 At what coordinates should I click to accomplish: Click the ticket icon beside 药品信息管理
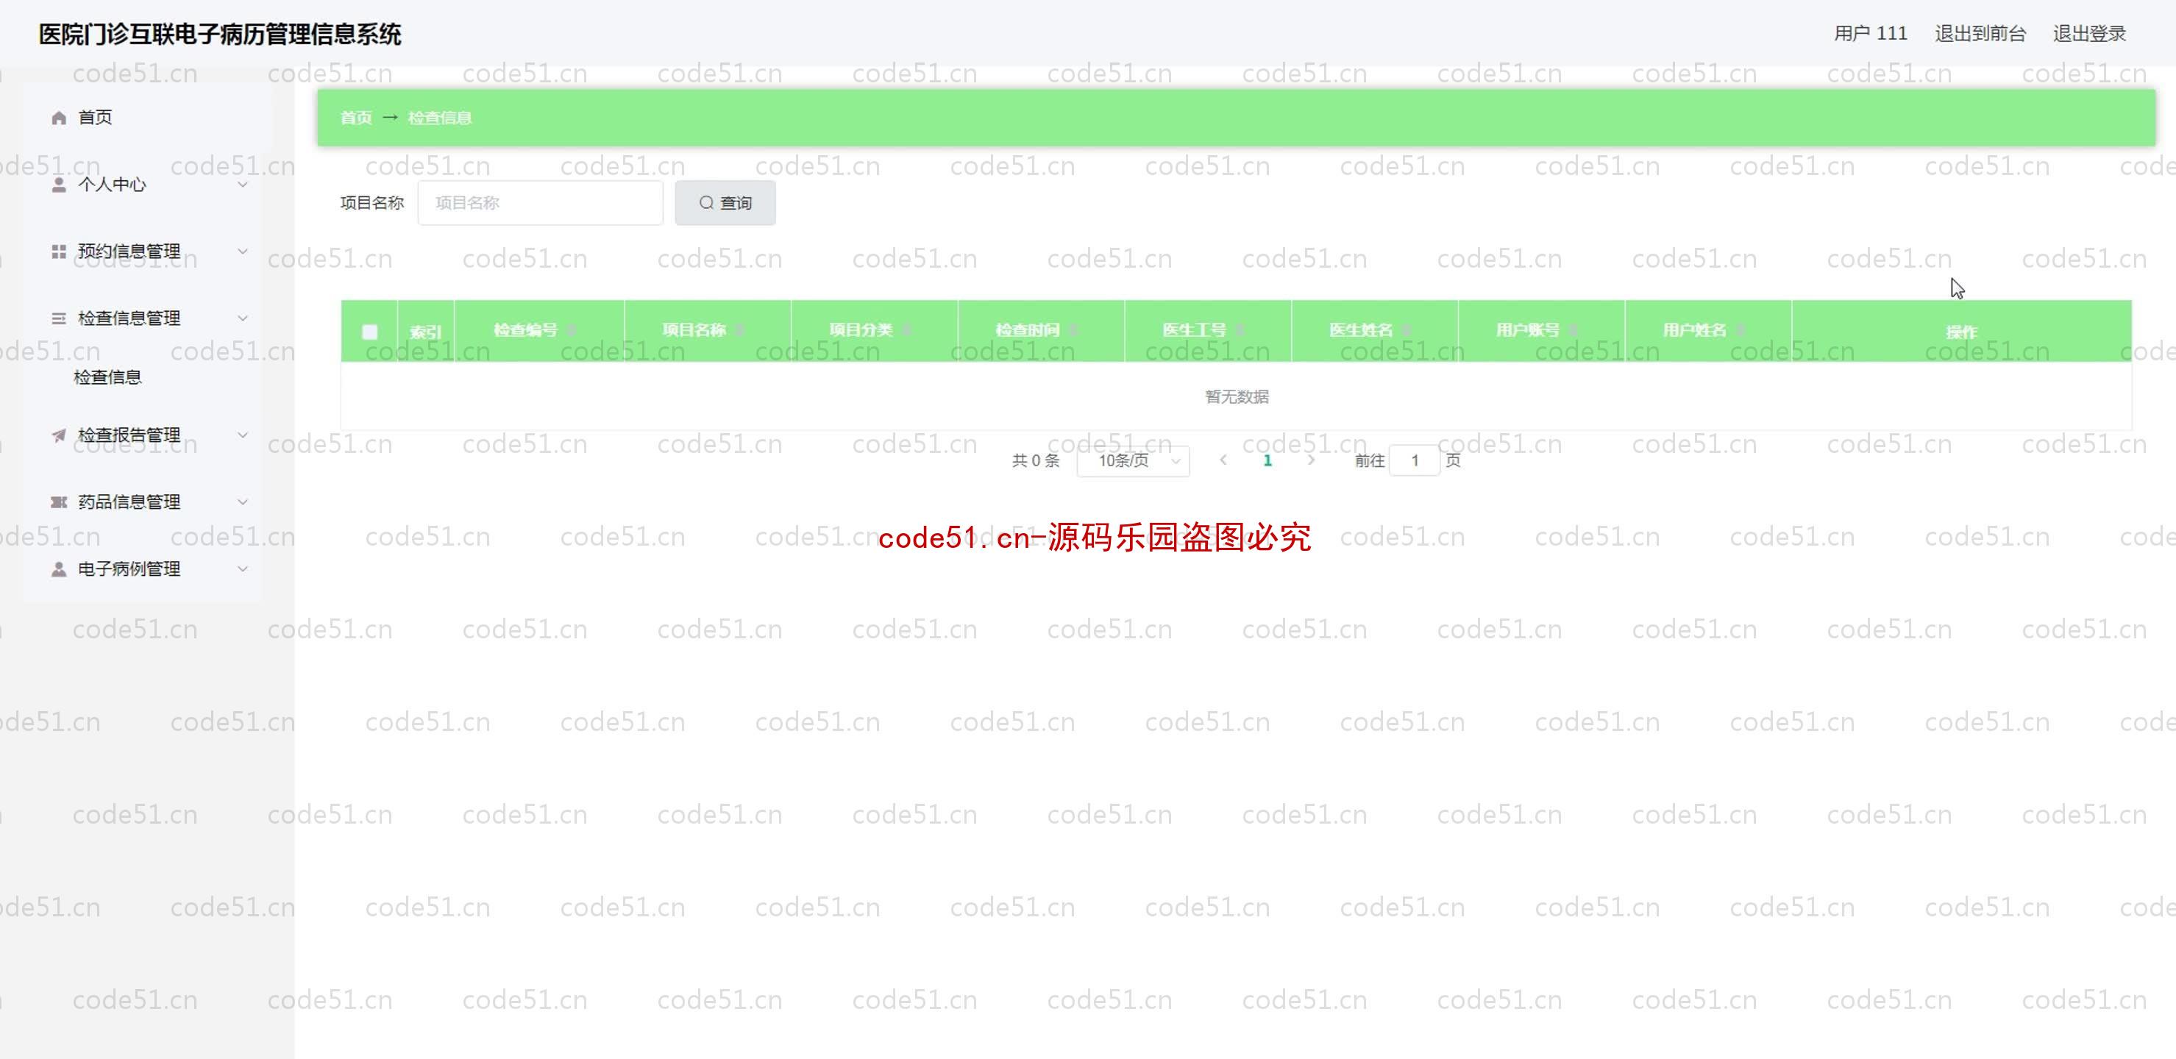click(58, 502)
